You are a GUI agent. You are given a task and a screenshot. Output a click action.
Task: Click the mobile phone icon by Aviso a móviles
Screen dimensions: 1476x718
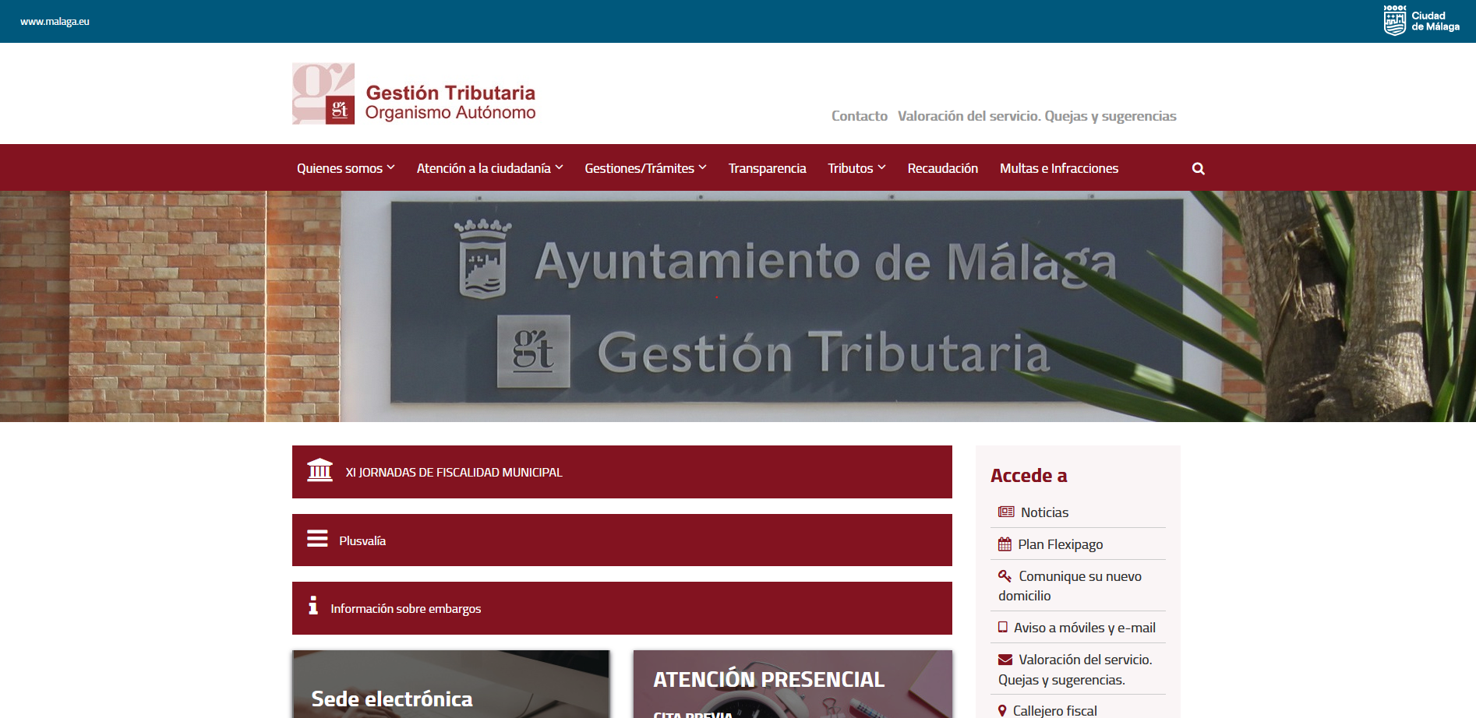(x=1003, y=627)
